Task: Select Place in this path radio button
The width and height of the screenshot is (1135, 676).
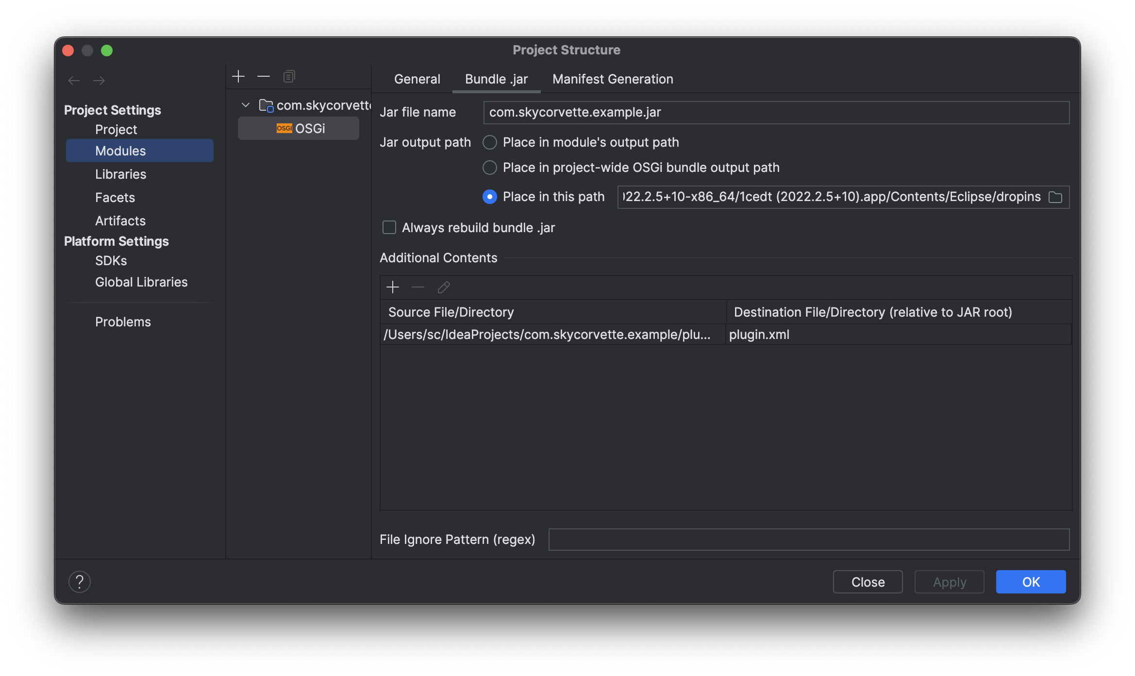Action: (x=489, y=196)
